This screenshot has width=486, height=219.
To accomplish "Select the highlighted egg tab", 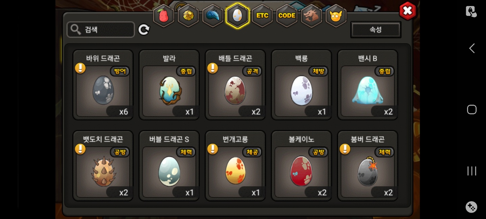I will [x=238, y=16].
